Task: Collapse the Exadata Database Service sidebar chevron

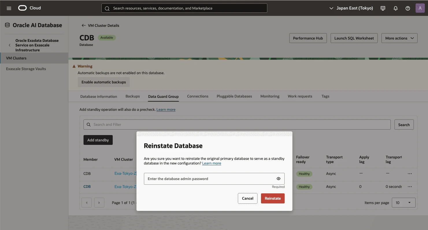Action: [x=10, y=45]
